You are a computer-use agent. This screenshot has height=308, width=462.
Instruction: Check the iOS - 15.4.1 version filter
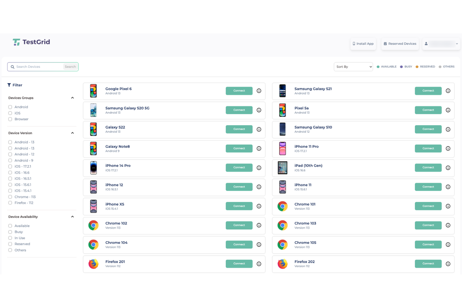[x=10, y=191]
